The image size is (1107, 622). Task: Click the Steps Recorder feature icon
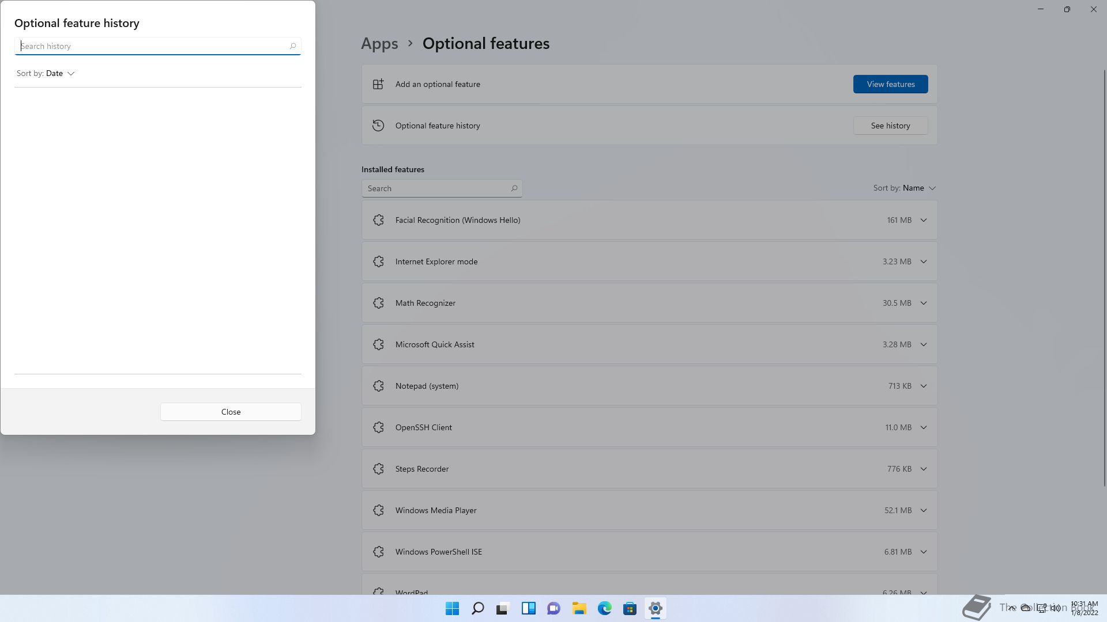click(x=378, y=469)
